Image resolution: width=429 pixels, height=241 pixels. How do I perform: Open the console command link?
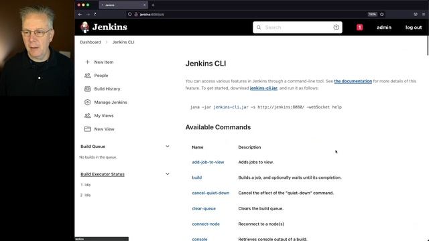(x=200, y=239)
